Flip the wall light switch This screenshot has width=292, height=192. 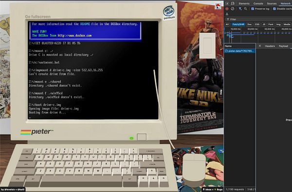click(207, 46)
